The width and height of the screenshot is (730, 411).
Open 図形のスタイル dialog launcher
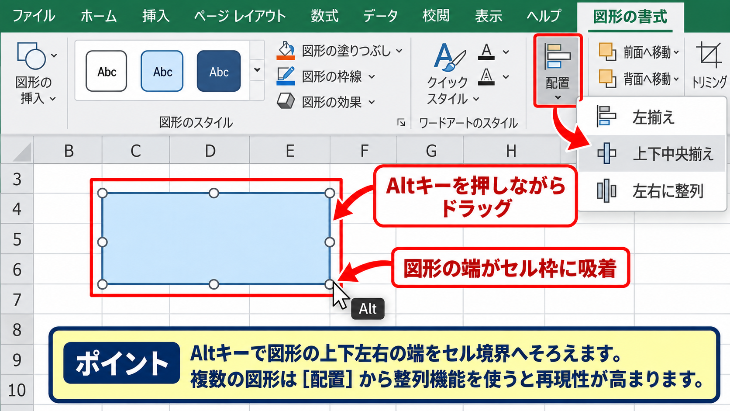click(x=401, y=123)
